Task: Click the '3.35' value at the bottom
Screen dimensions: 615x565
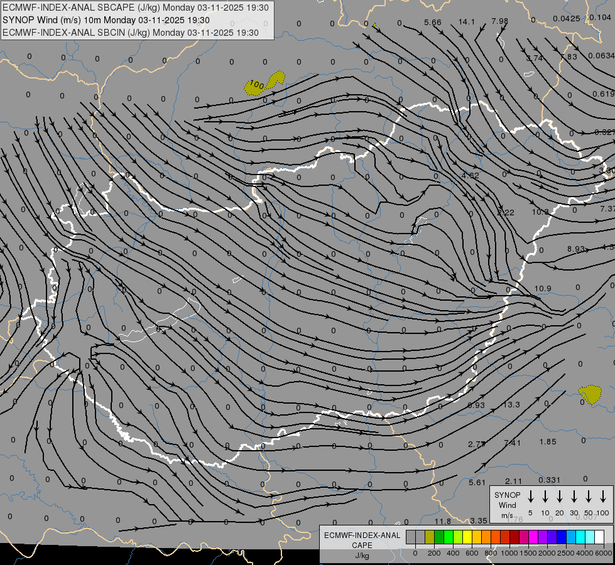Action: pos(479,520)
